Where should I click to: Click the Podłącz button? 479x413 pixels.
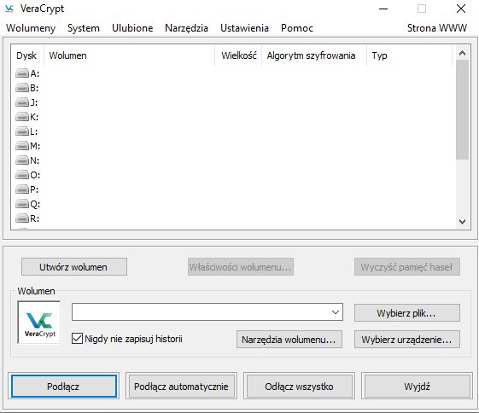(63, 387)
